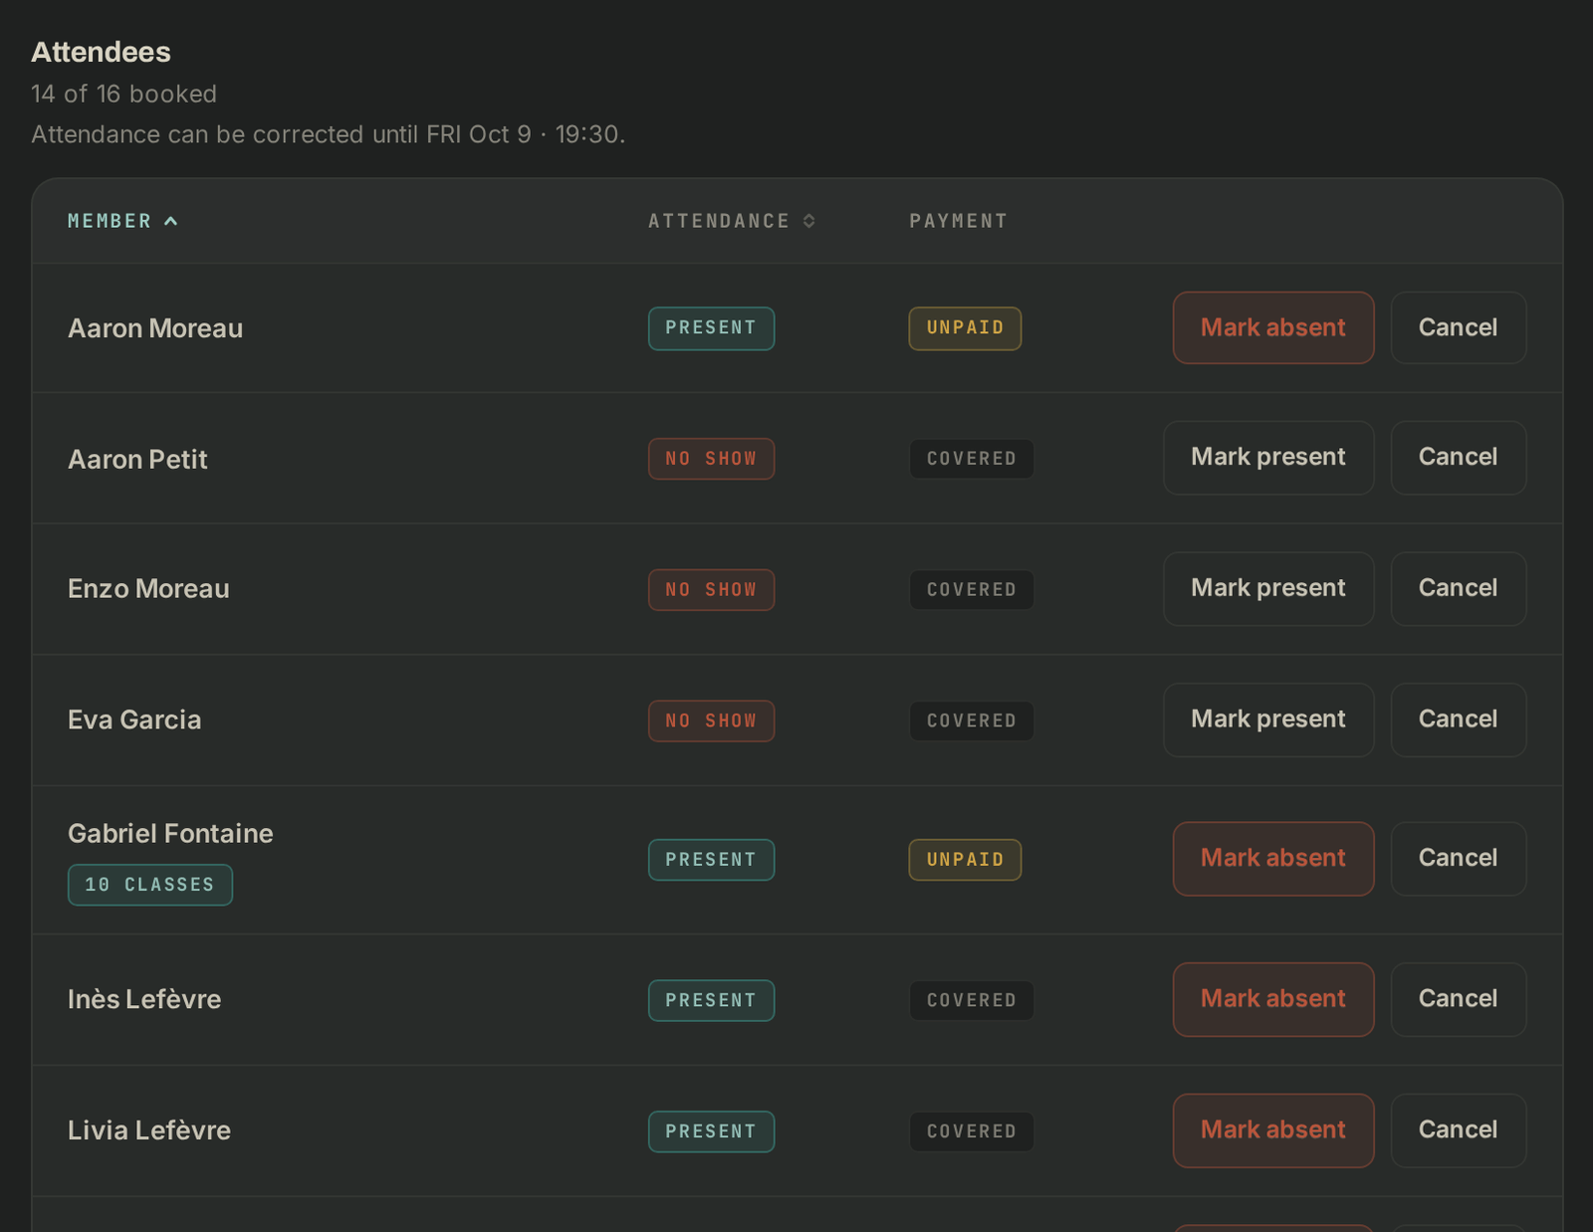This screenshot has width=1593, height=1232.
Task: Click the Attendance column sort icon
Action: 809,221
